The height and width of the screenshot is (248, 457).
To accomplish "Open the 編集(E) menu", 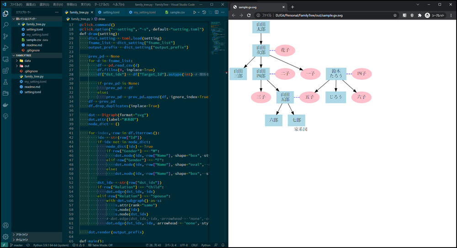I will 31,5.
